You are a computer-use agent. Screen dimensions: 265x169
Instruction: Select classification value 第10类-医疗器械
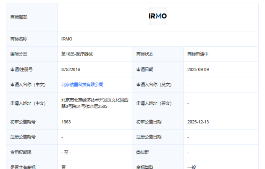(x=77, y=54)
